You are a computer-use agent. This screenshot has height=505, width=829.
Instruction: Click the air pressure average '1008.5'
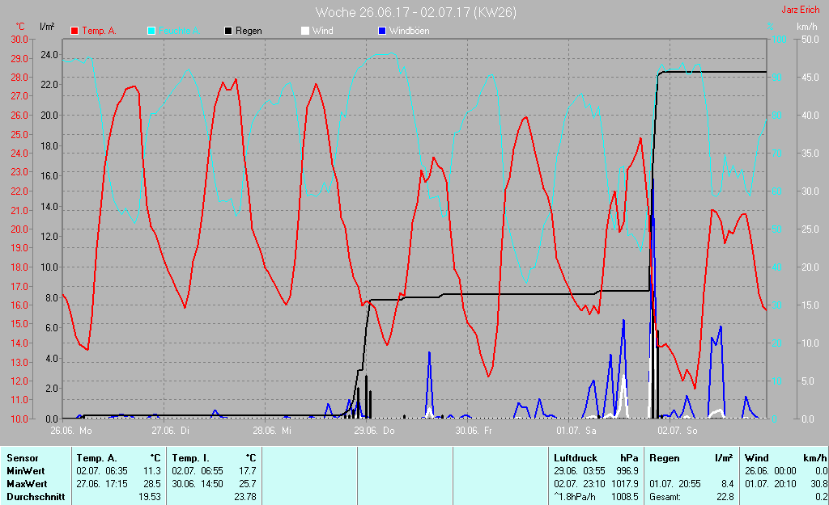coord(624,497)
